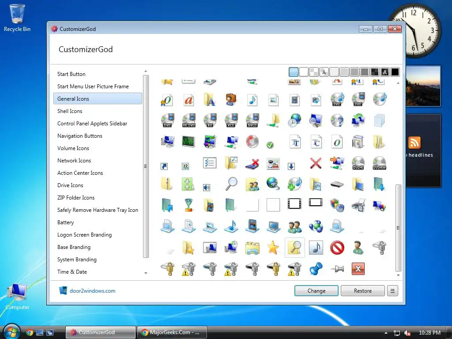Select the red prohibited sign icon
The height and width of the screenshot is (339, 452).
[337, 248]
